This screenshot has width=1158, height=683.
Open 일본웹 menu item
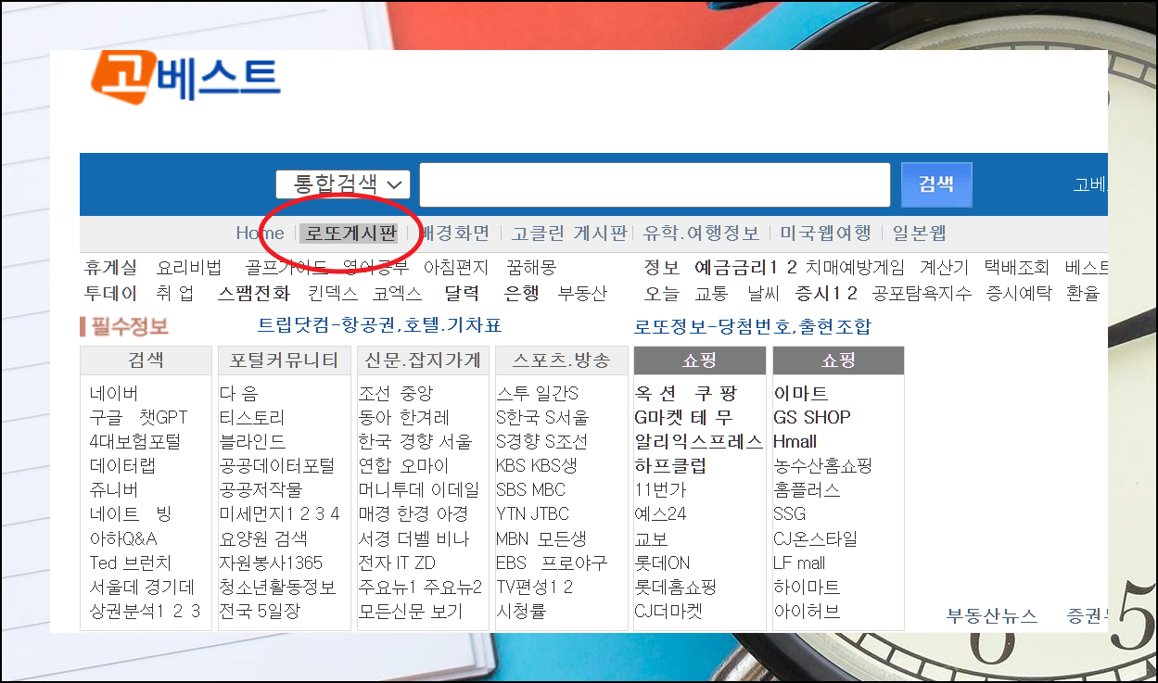pyautogui.click(x=919, y=234)
